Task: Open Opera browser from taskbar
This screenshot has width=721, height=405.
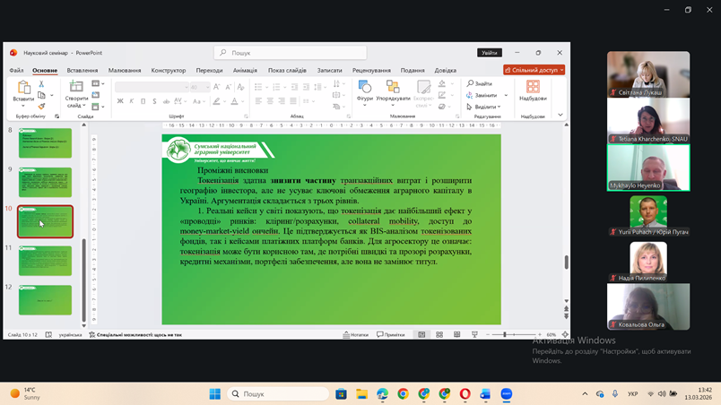Action: coord(465,394)
